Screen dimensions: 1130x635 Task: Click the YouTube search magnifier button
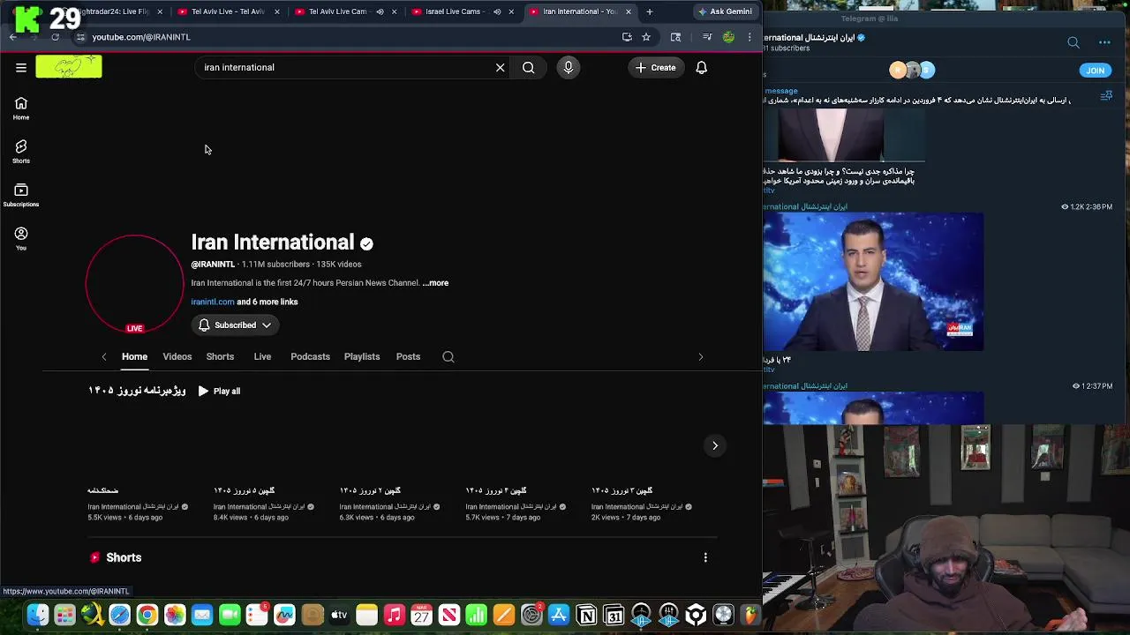click(x=528, y=67)
